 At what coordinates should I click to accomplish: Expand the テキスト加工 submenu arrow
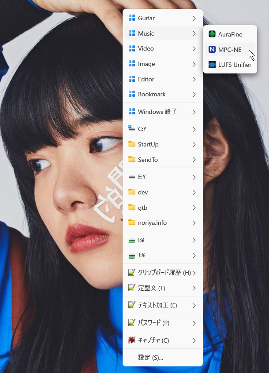pyautogui.click(x=194, y=305)
